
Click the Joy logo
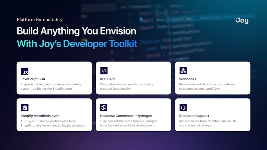(x=242, y=21)
